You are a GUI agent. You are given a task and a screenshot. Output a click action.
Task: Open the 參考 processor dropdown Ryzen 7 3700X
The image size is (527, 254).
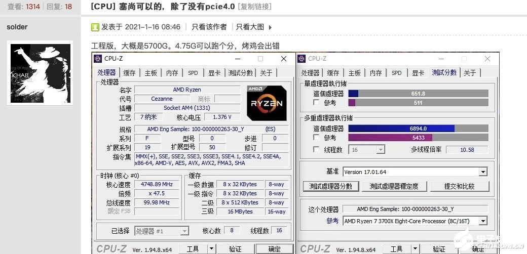click(415, 221)
